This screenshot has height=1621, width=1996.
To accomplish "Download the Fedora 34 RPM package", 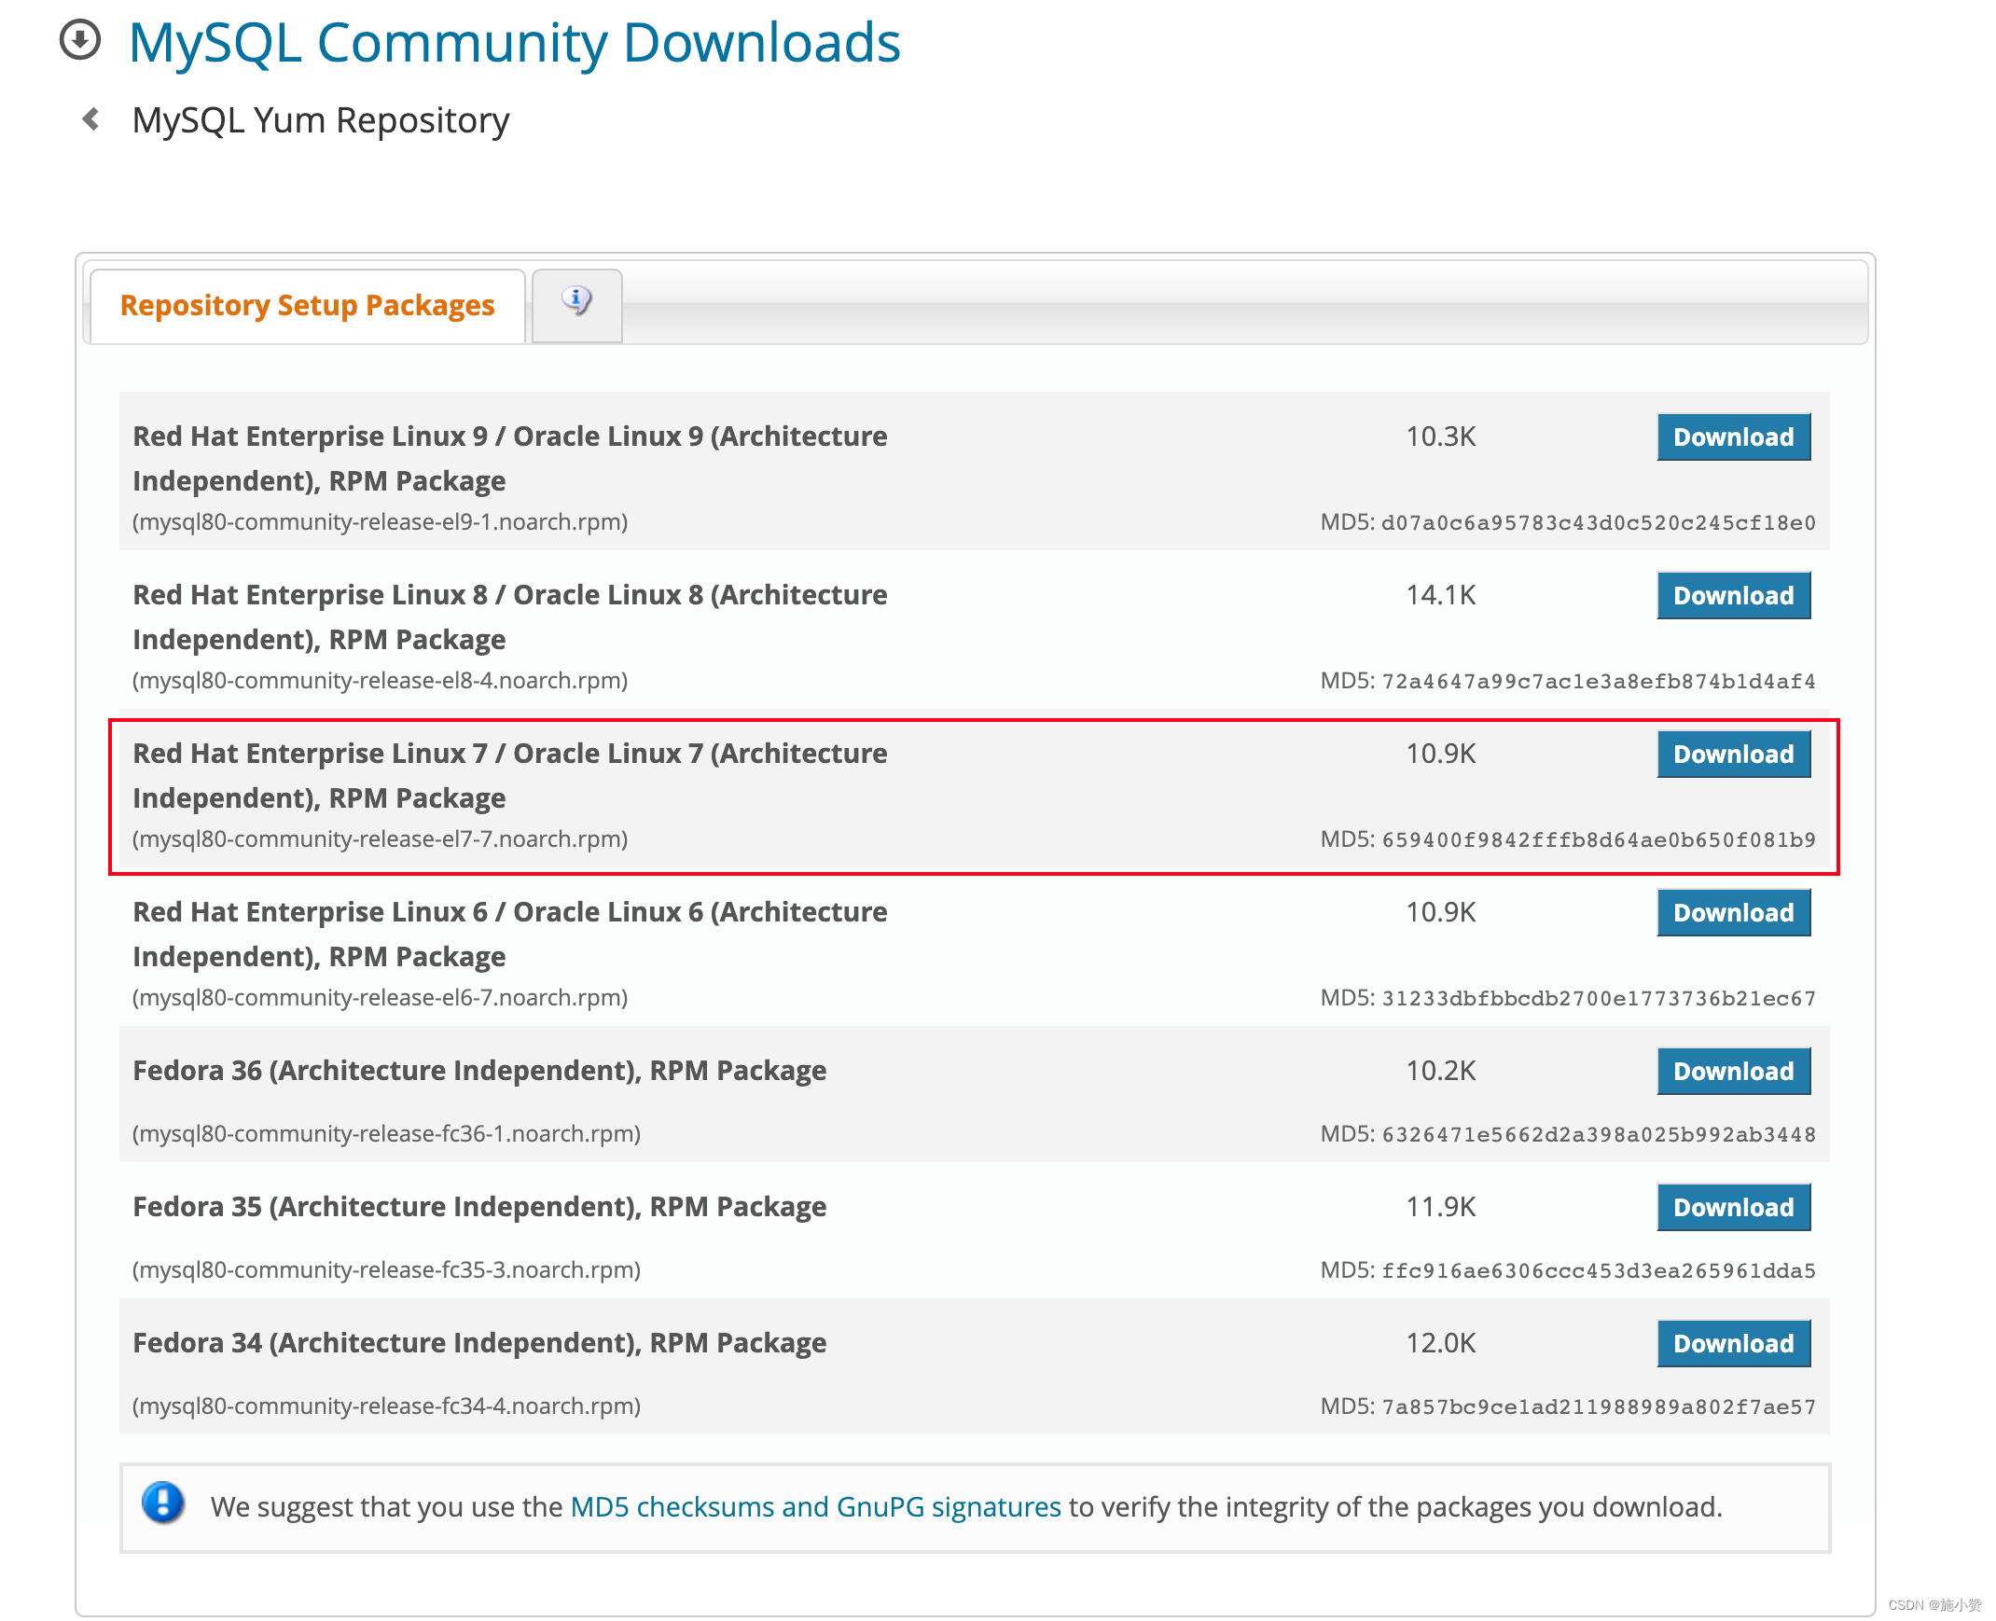I will pos(1733,1343).
